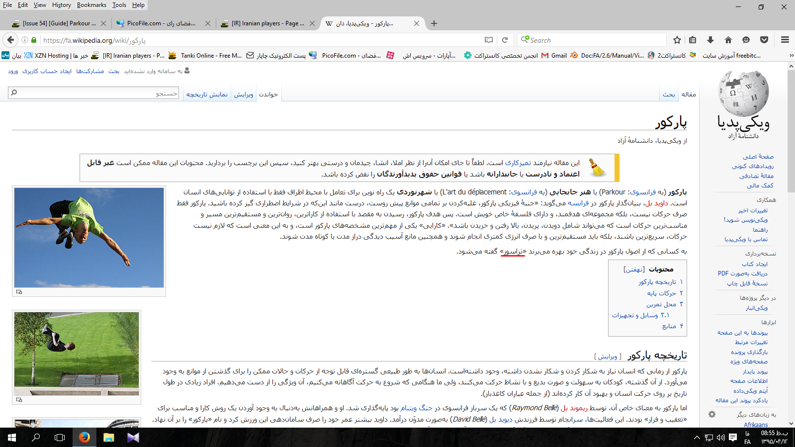The height and width of the screenshot is (447, 795).
Task: Select the ویرایش edit tab
Action: point(244,94)
